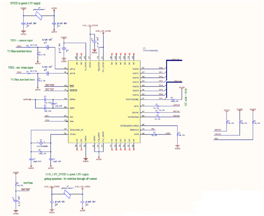Viewport: 264px width, 216px height.
Task: Click the 5150_1.8V_DVDD power port above the chip
Action: [x=90, y=25]
